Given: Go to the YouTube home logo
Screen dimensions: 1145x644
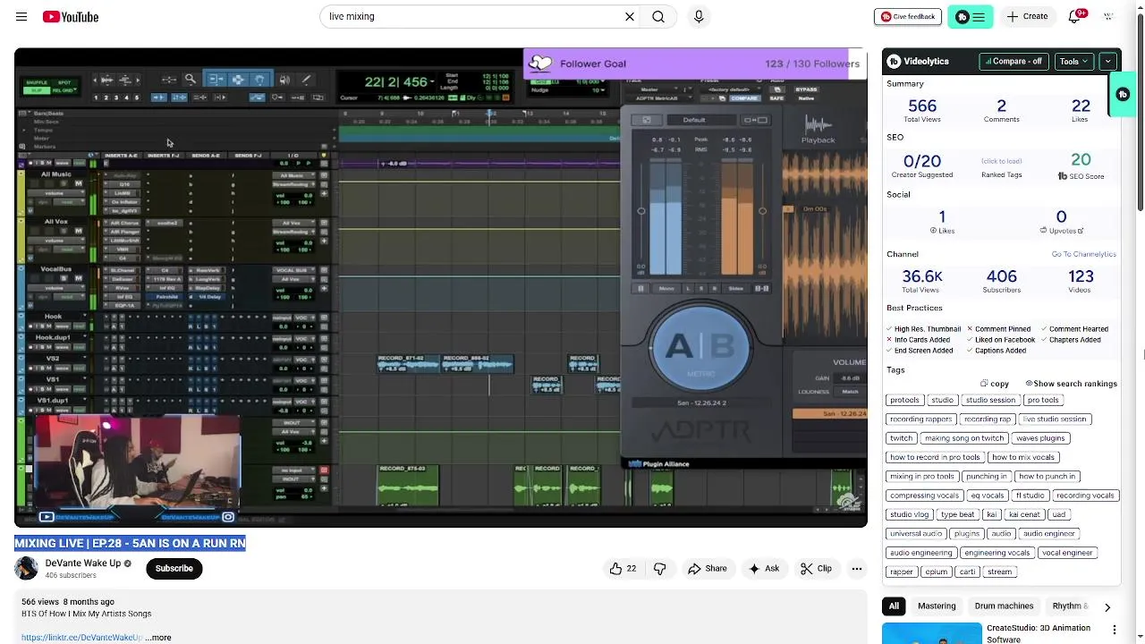Looking at the screenshot, I should 71,17.
